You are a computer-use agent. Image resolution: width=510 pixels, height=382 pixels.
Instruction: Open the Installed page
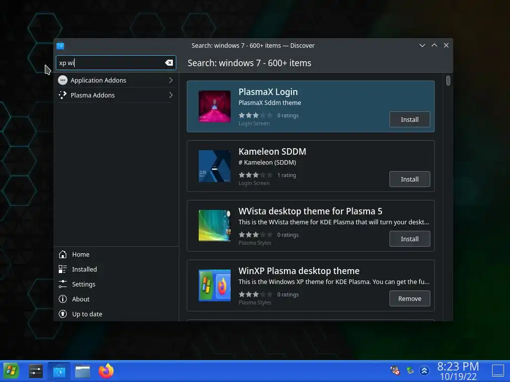(x=116, y=269)
